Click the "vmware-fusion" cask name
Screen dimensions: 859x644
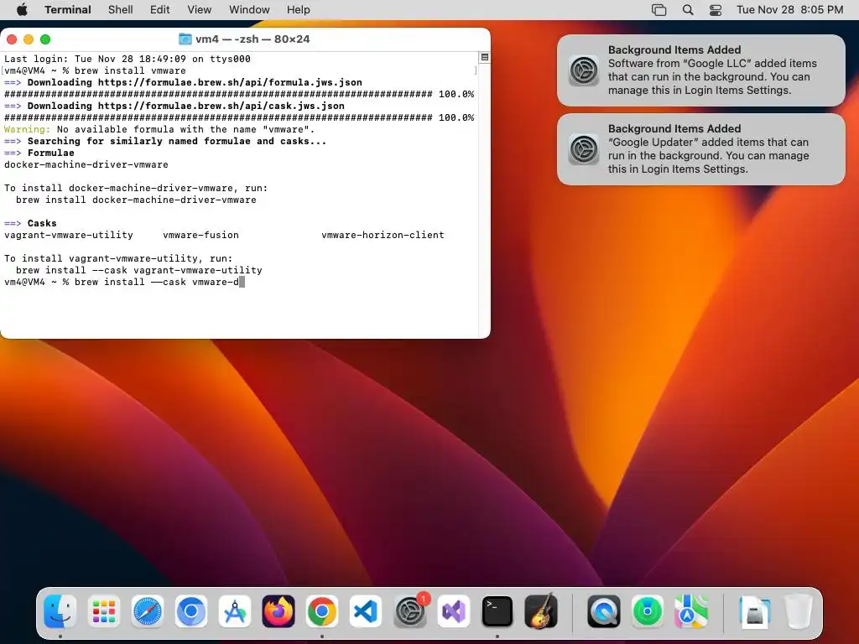(201, 235)
